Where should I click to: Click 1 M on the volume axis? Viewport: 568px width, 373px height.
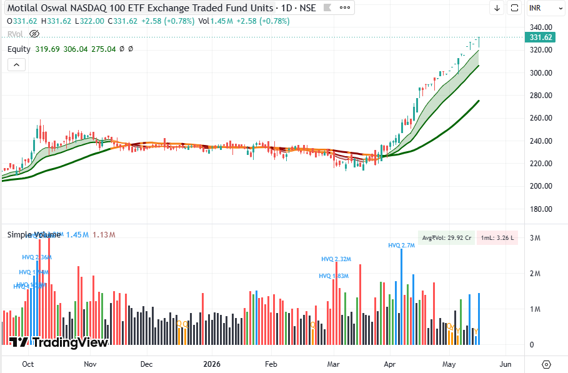click(x=535, y=309)
